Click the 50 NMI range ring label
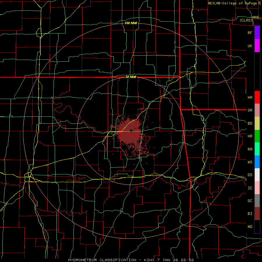This screenshot has height=262, width=262. pyautogui.click(x=131, y=77)
